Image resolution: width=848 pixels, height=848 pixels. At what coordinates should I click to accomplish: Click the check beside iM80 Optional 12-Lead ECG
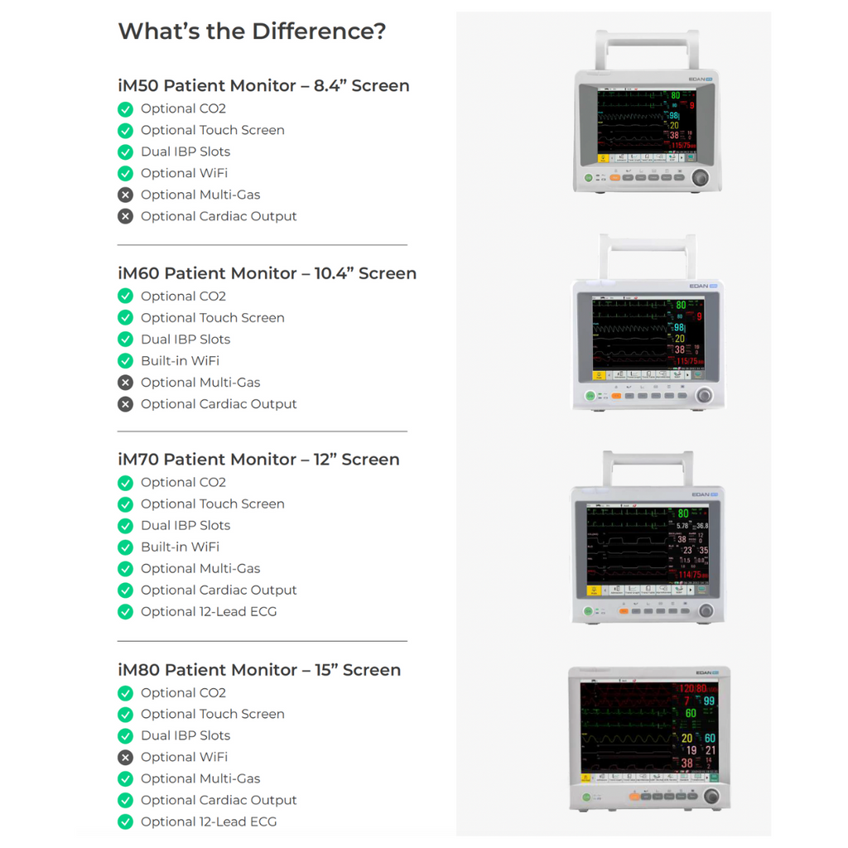(x=126, y=821)
